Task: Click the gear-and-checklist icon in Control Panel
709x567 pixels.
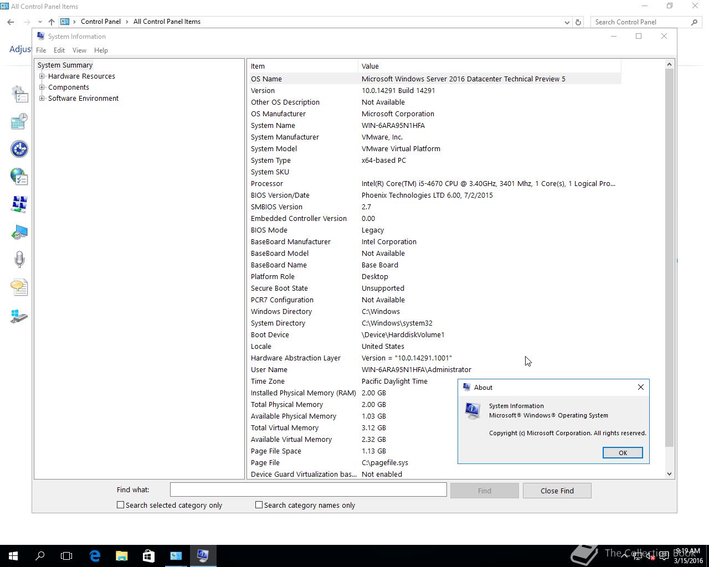Action: coord(19,94)
